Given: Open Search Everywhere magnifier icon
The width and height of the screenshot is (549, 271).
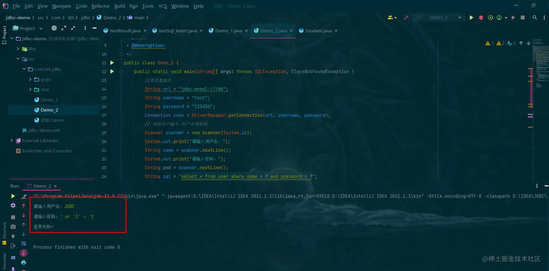Looking at the screenshot, I should pyautogui.click(x=534, y=17).
